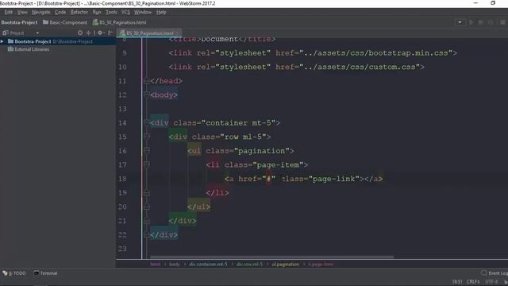Click fold end marker on line 19
Viewport: 508px width, 286px height.
(146, 192)
